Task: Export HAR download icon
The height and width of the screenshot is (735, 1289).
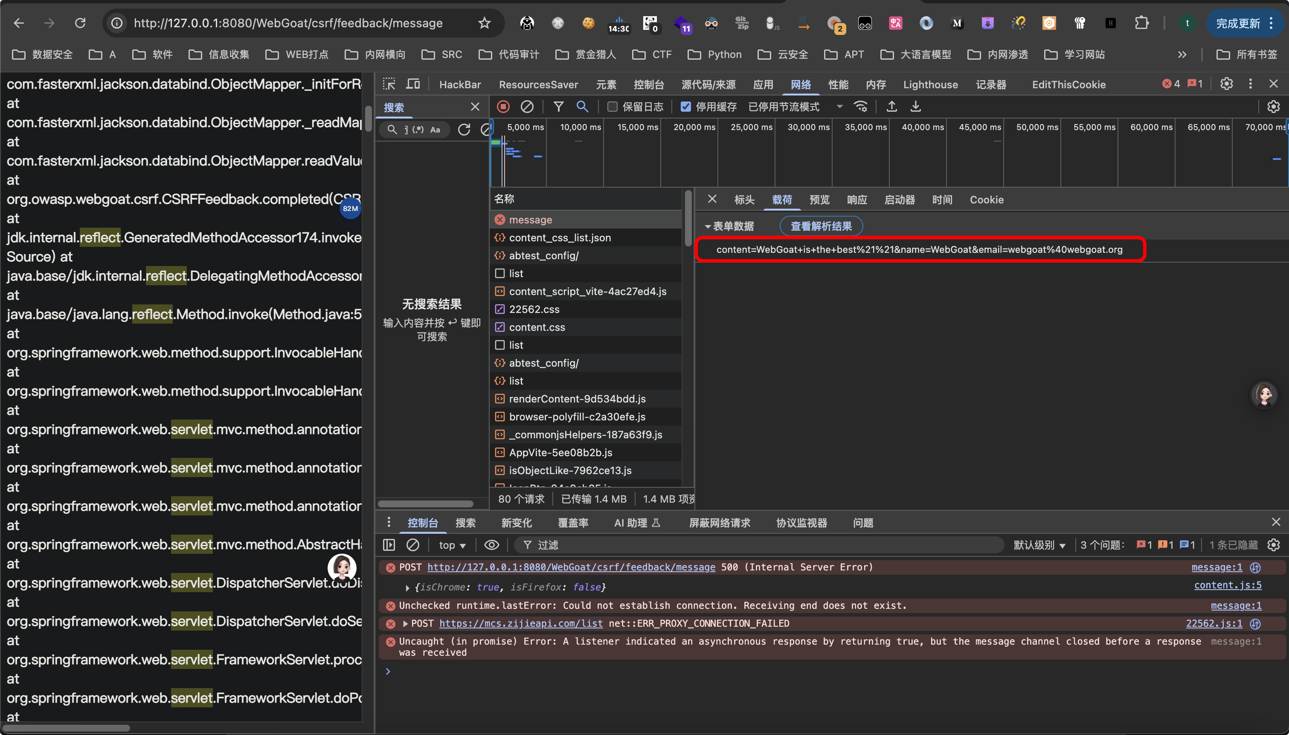Action: 915,107
